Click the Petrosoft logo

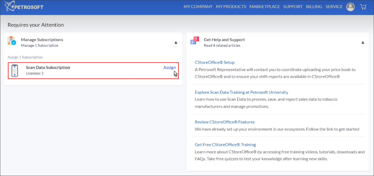coord(24,7)
